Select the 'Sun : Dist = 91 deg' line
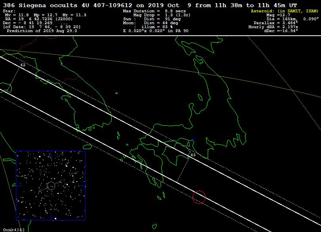 coord(152,19)
